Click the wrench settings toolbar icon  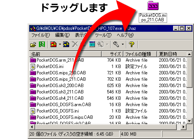[116, 44]
